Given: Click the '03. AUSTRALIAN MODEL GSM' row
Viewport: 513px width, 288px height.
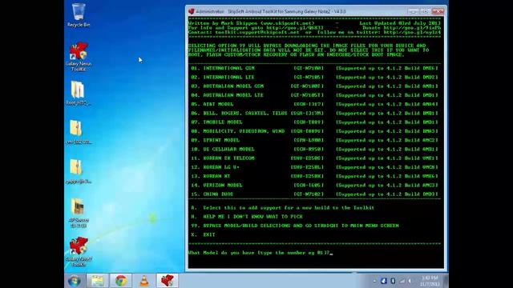Looking at the screenshot, I should click(x=315, y=86).
